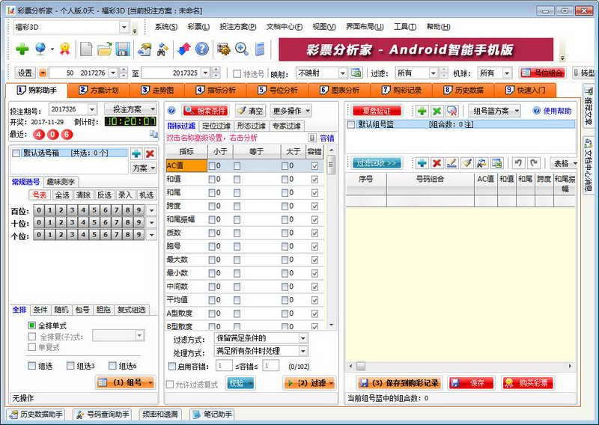Click the copy icon next to recent numbers

[x=153, y=134]
